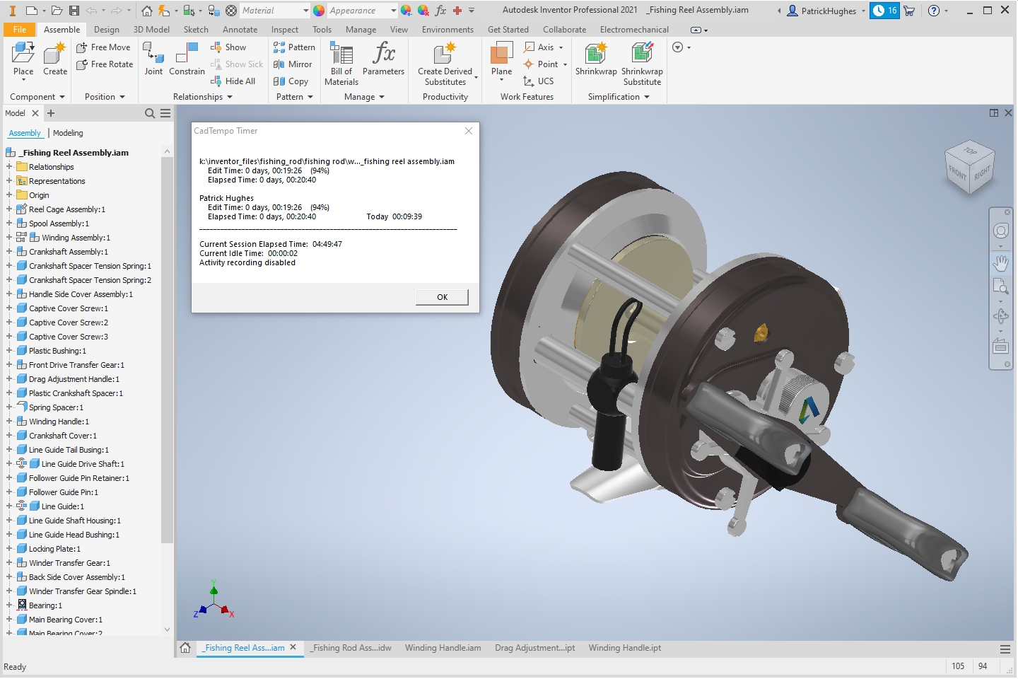Switch browser to Modeling view
1018x679 pixels.
(68, 133)
